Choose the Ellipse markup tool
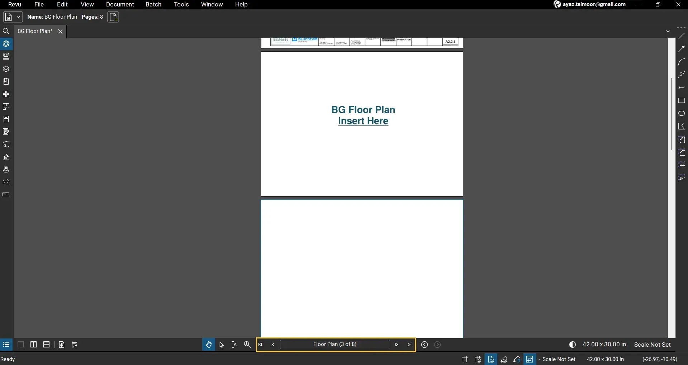688x365 pixels. 682,113
